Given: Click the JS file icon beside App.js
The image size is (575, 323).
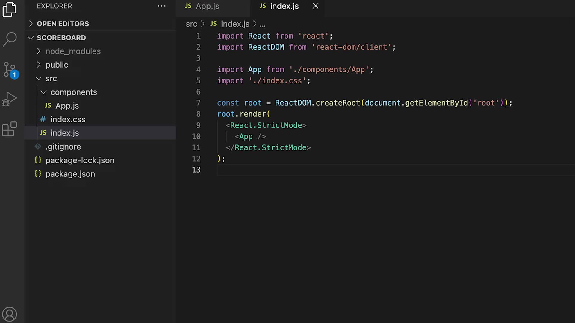Looking at the screenshot, I should tap(48, 105).
